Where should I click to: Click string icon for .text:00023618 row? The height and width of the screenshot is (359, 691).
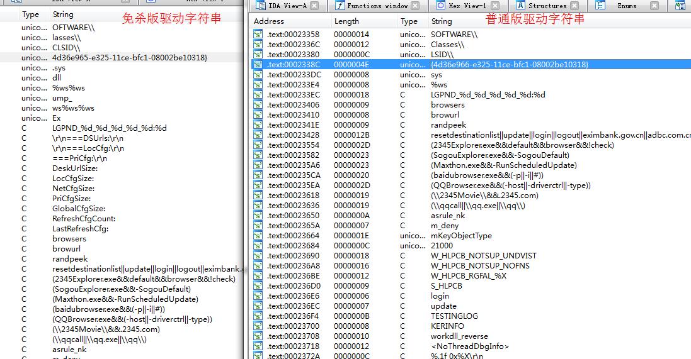(258, 196)
